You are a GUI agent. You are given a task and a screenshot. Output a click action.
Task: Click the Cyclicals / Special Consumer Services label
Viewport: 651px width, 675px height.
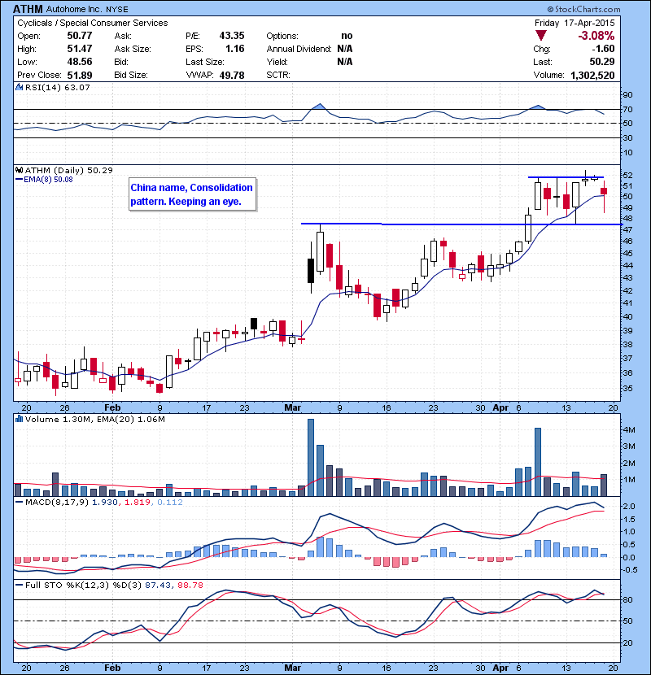click(93, 23)
